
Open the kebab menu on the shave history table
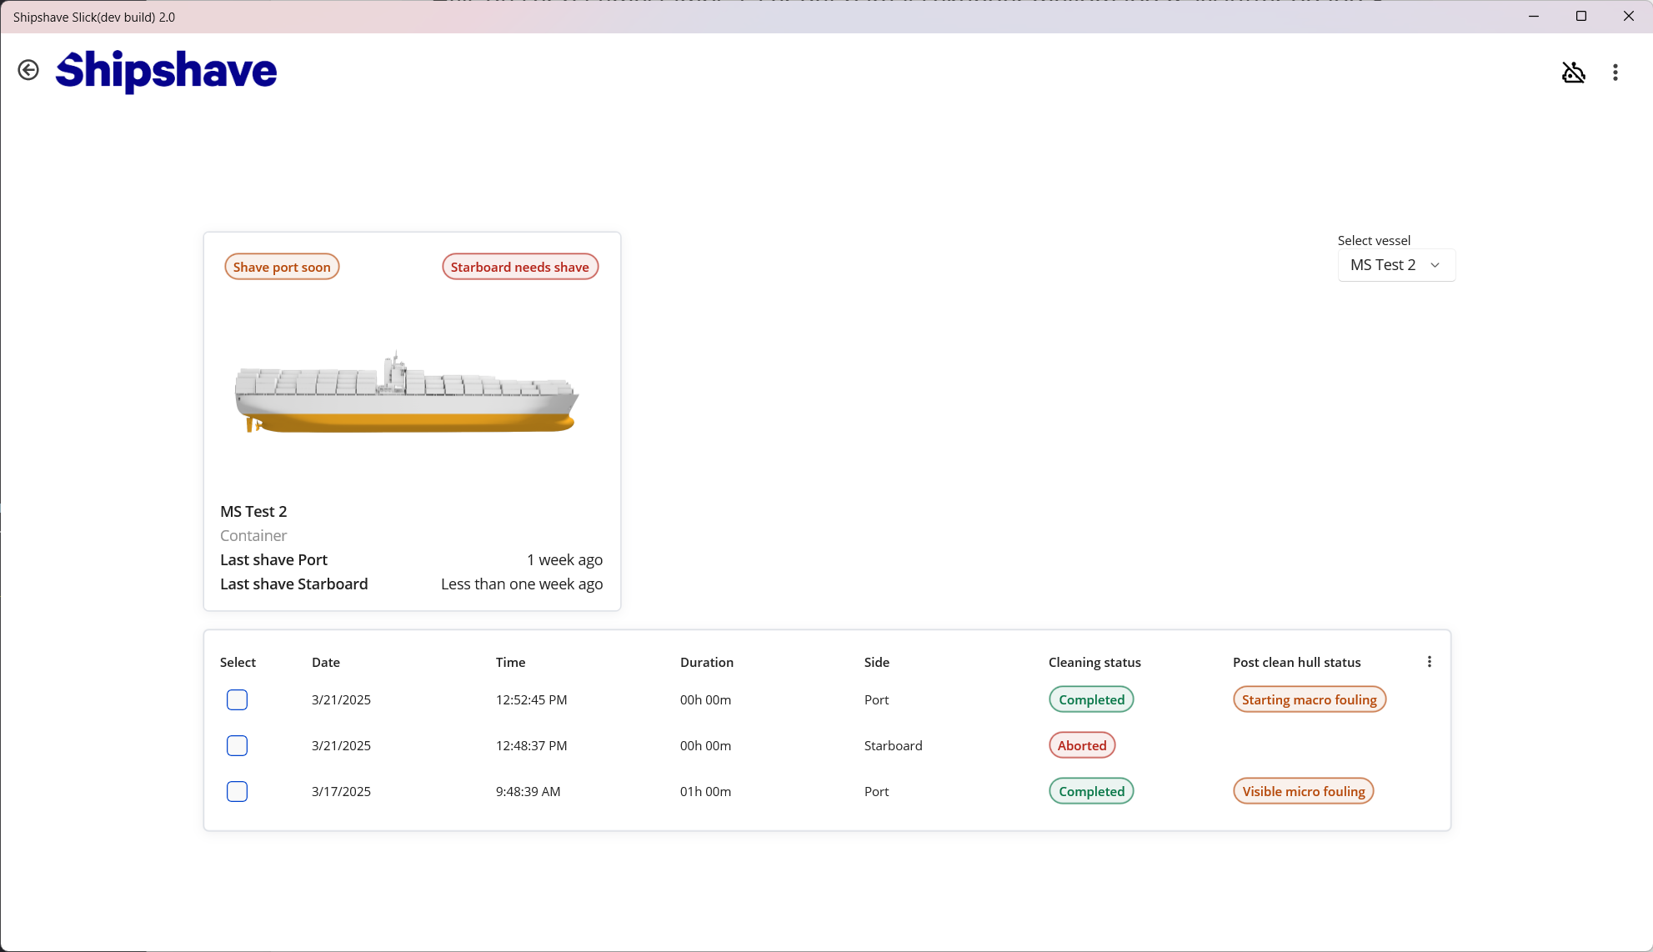point(1429,661)
